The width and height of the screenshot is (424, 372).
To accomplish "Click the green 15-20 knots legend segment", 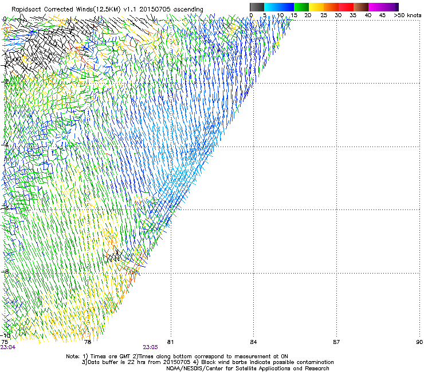I will 301,7.
